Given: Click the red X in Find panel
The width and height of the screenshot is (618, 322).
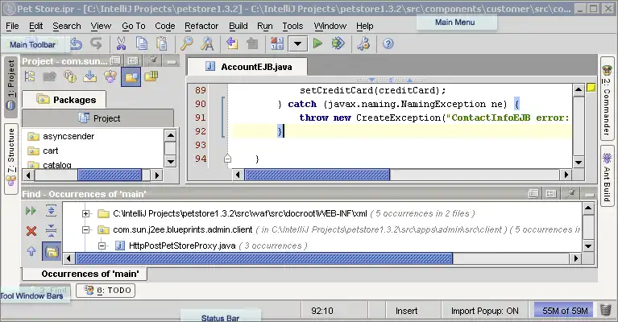Looking at the screenshot, I should tap(31, 231).
